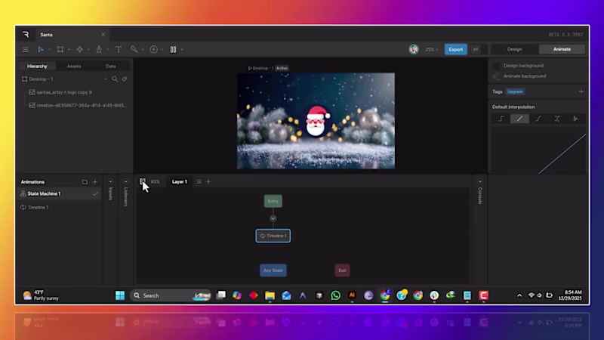Image resolution: width=604 pixels, height=340 pixels.
Task: Pick the Bone/Group tool icon
Action: tap(79, 49)
